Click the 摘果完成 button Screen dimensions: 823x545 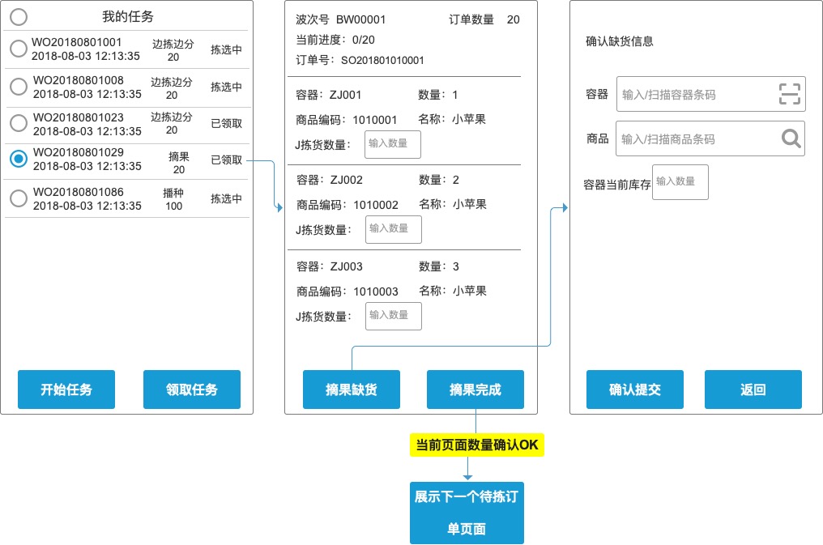(475, 390)
